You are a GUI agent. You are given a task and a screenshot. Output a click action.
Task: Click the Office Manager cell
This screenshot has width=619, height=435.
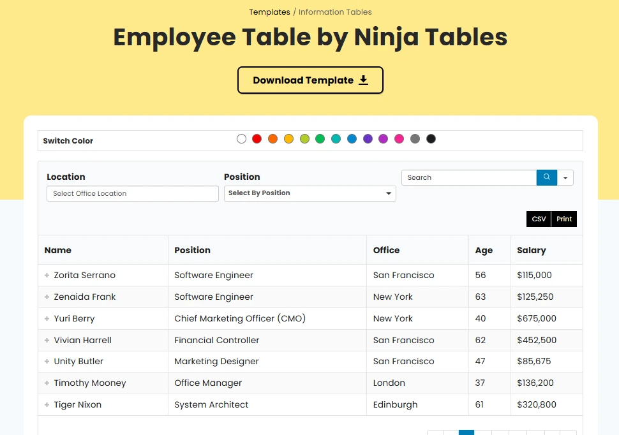267,383
